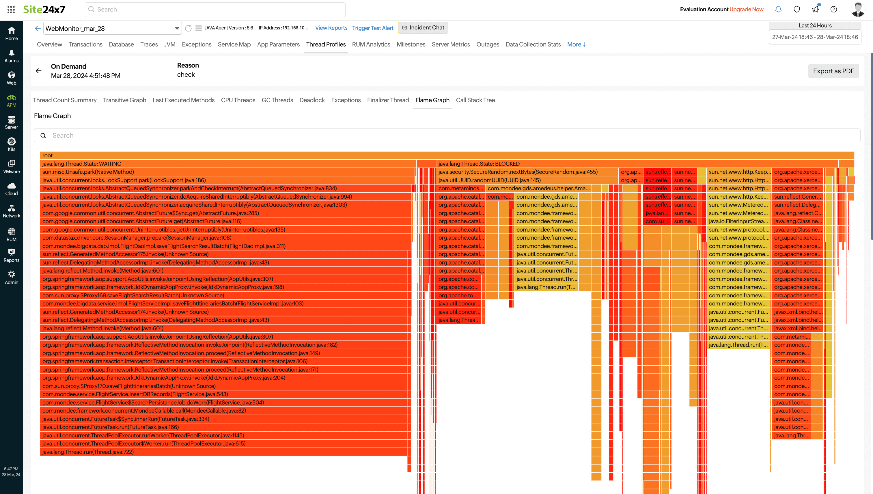873x494 pixels.
Task: Open the Network section from the sidebar
Action: pyautogui.click(x=11, y=211)
